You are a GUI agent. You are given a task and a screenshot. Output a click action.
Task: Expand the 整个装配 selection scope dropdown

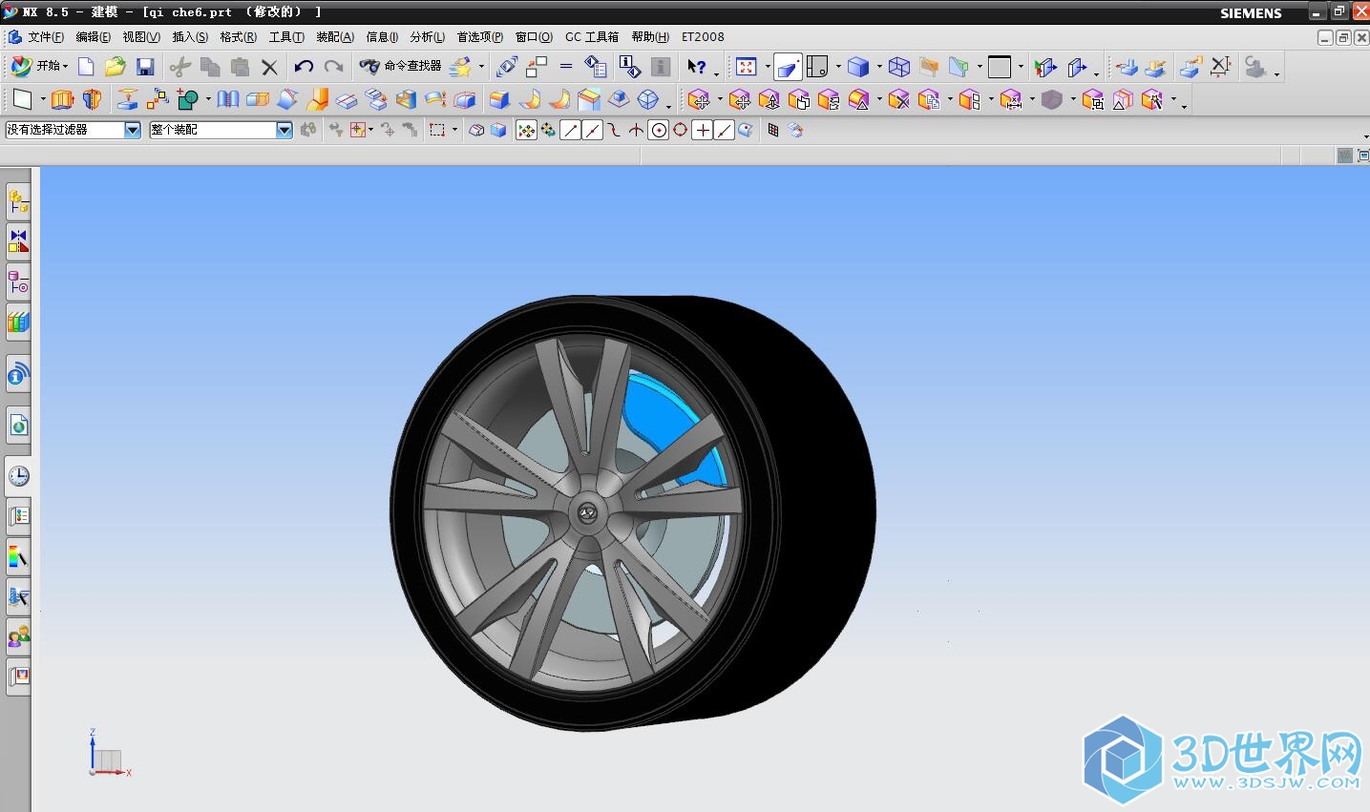pos(285,130)
